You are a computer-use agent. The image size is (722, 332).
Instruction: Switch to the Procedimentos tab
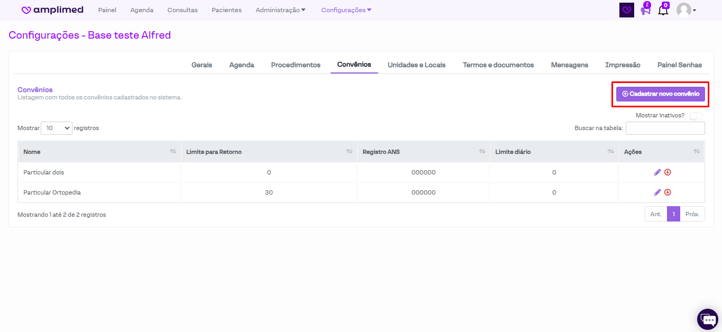point(296,65)
